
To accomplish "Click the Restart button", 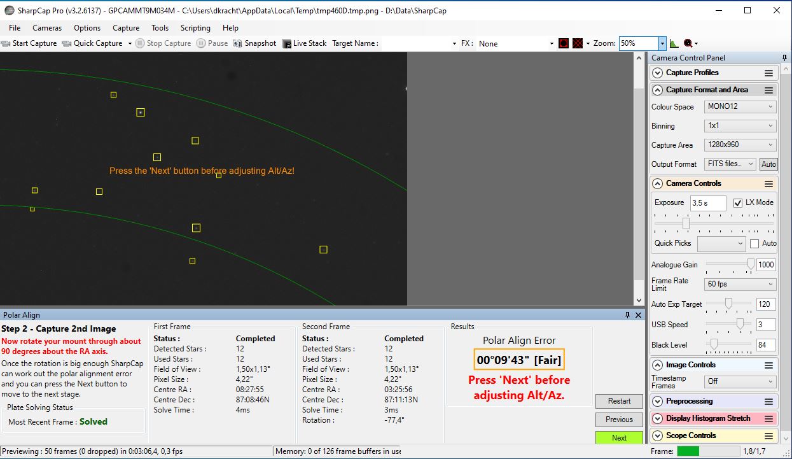I will point(619,401).
